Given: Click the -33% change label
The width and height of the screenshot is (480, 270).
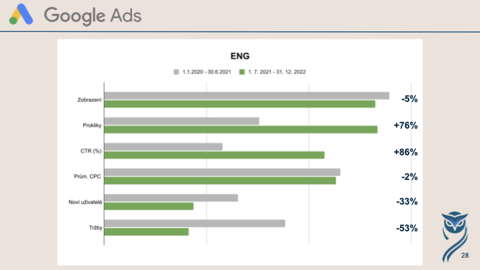Looking at the screenshot, I should (x=407, y=201).
